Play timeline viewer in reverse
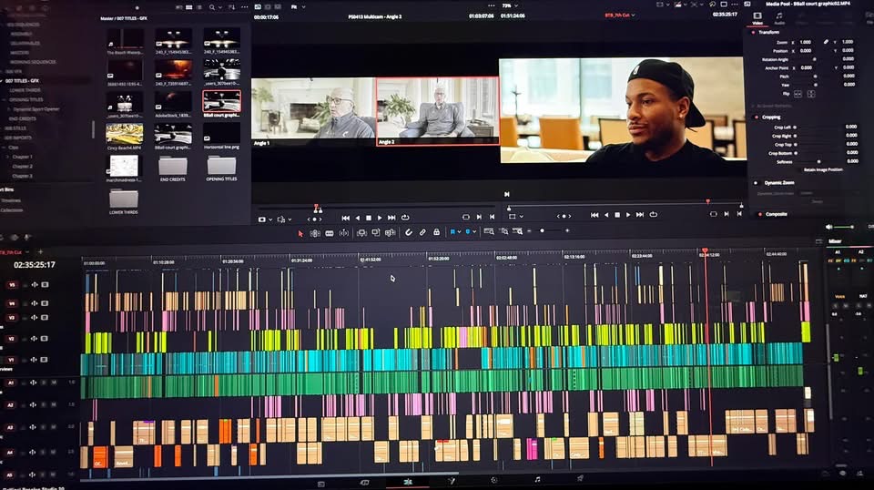The height and width of the screenshot is (490, 874). click(606, 215)
